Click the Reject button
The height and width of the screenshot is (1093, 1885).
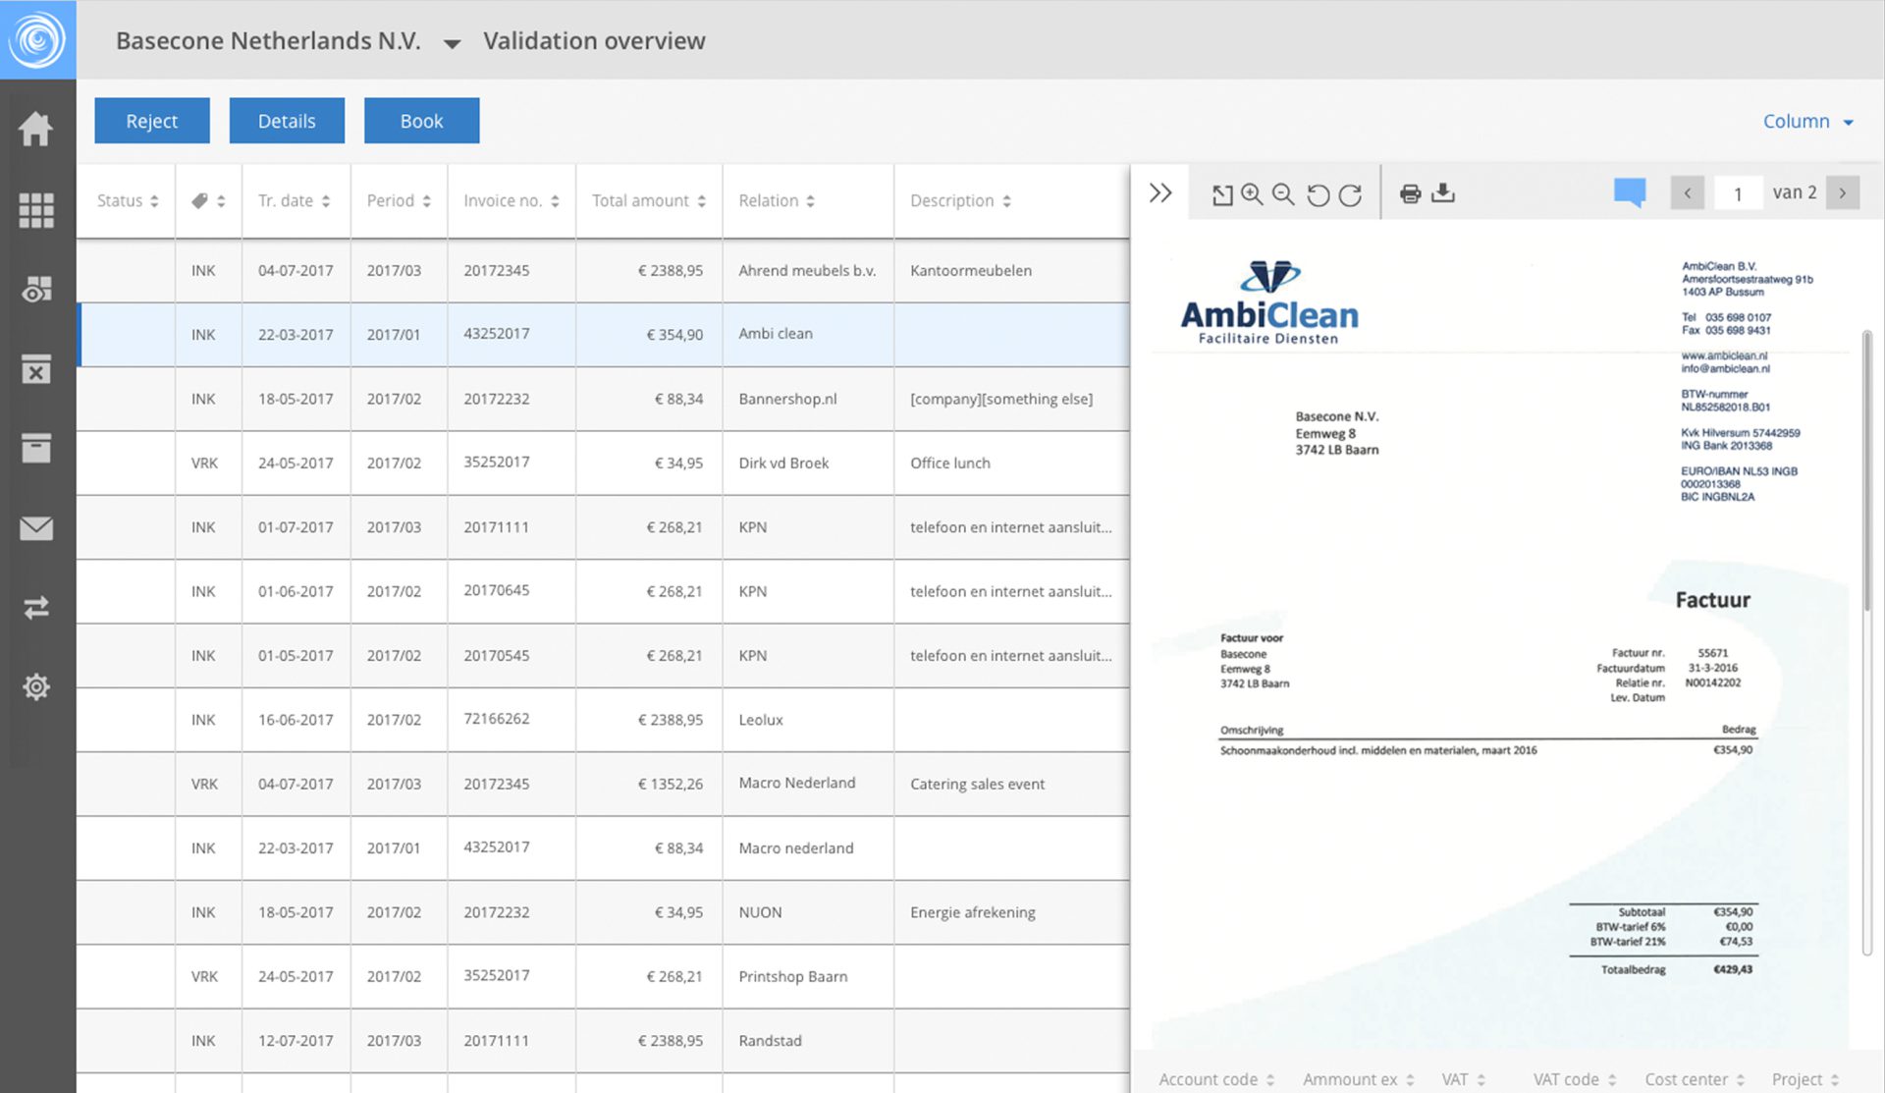[x=151, y=121]
